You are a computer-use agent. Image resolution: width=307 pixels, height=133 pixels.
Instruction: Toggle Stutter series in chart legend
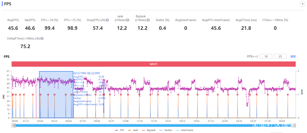coord(166,130)
